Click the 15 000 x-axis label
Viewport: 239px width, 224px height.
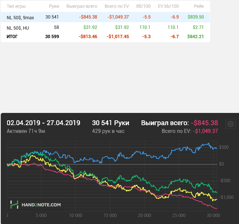click(x=110, y=215)
